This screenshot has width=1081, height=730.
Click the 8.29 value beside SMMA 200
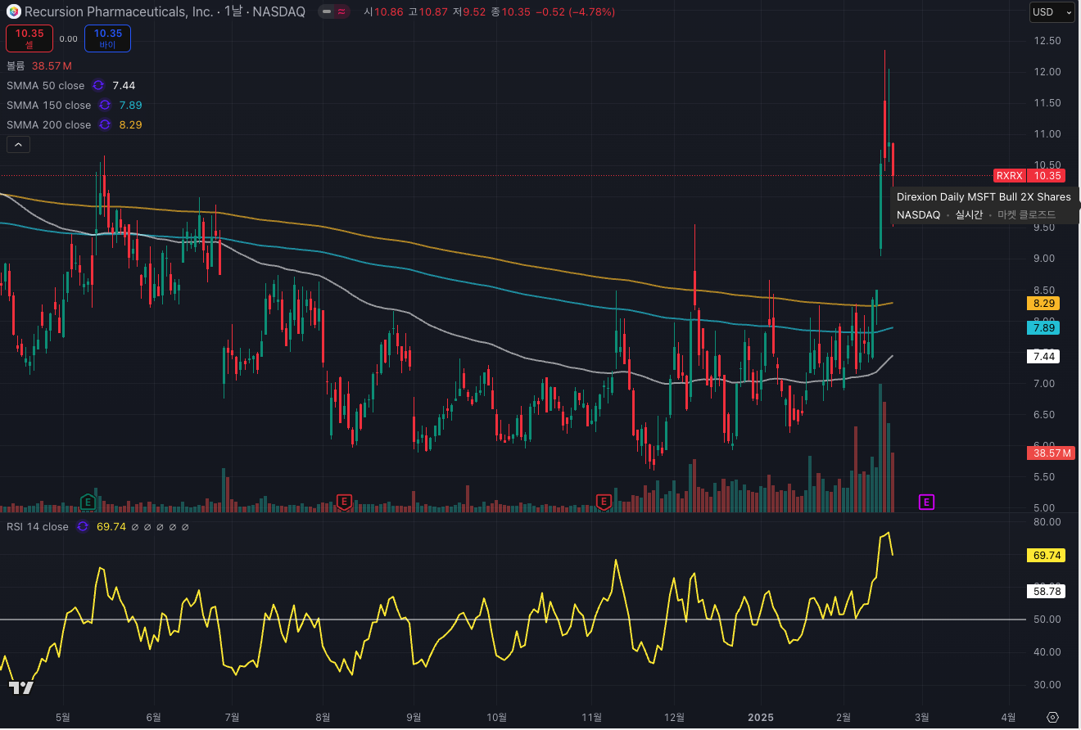pyautogui.click(x=130, y=124)
